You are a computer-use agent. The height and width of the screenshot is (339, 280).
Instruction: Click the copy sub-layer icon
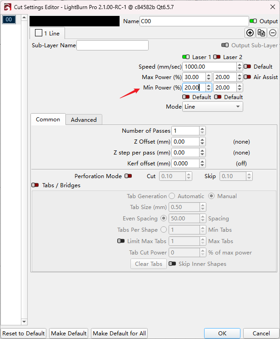pos(261,33)
